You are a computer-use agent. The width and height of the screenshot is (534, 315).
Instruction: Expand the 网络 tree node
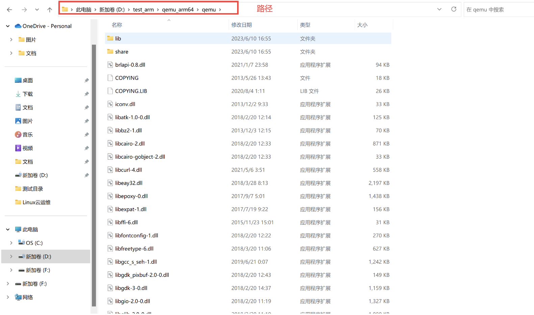8,297
